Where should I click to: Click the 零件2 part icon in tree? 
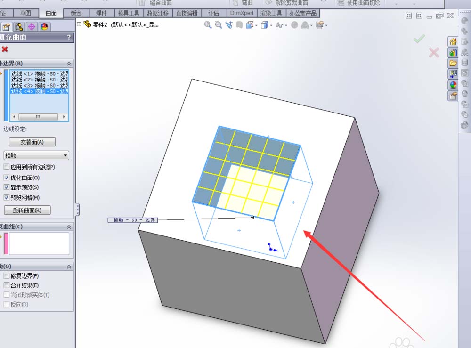[88, 24]
